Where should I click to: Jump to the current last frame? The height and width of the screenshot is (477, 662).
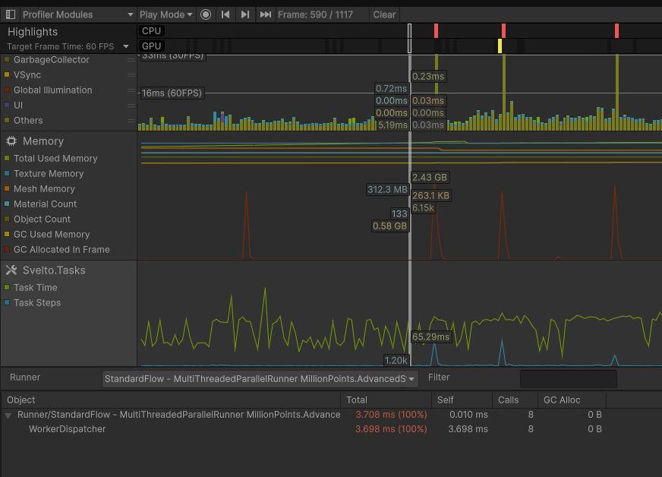(x=265, y=14)
